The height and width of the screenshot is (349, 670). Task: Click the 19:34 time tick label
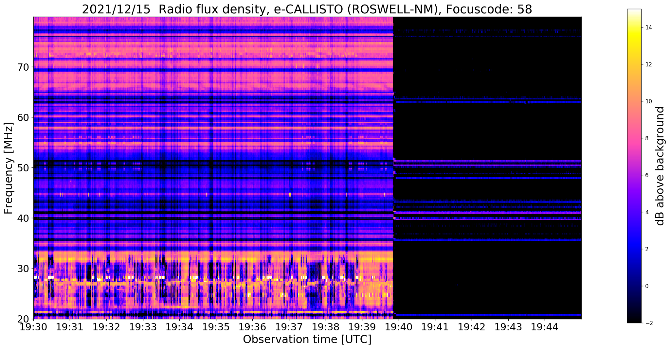[x=179, y=326]
